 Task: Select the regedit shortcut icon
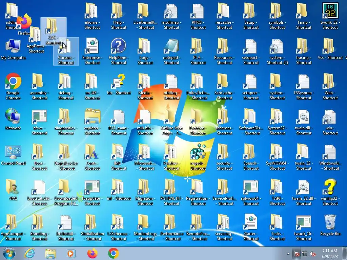coord(198,157)
